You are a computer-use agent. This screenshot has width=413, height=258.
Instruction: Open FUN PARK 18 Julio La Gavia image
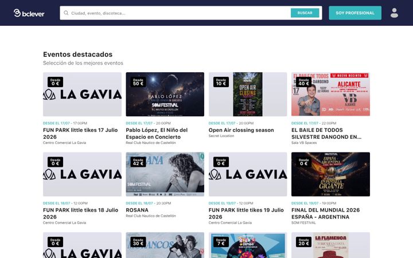[x=82, y=174]
